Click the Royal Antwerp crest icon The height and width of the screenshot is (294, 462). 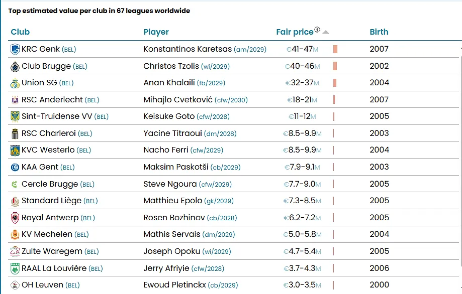tap(15, 218)
